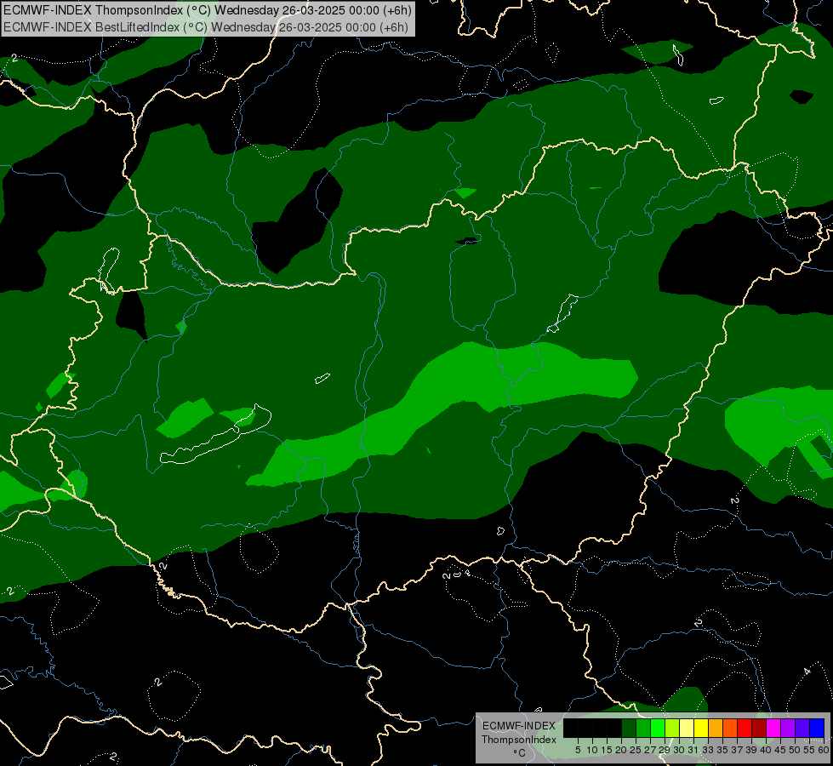Image resolution: width=833 pixels, height=766 pixels.
Task: Pick the lime 29–30 legend swatch
Action: pyautogui.click(x=672, y=728)
